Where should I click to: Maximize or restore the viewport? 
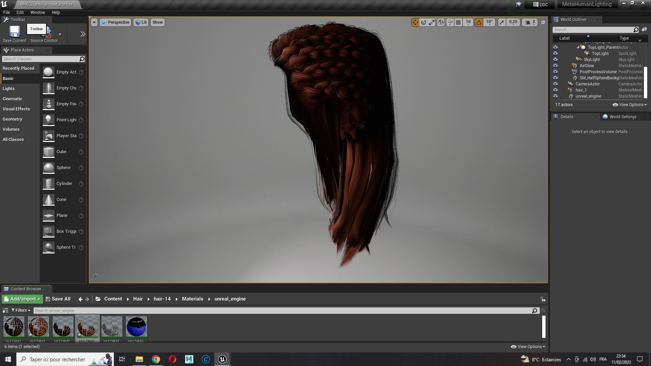click(543, 22)
